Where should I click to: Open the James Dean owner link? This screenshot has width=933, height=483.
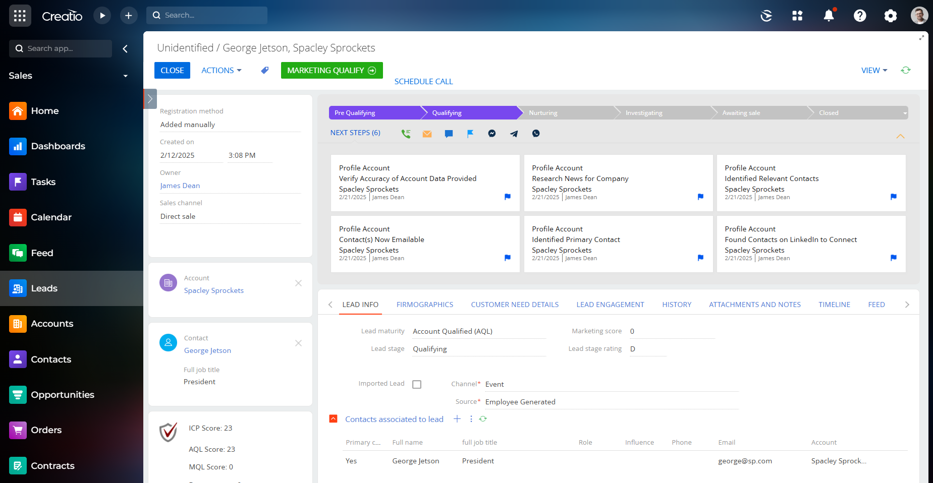point(180,186)
